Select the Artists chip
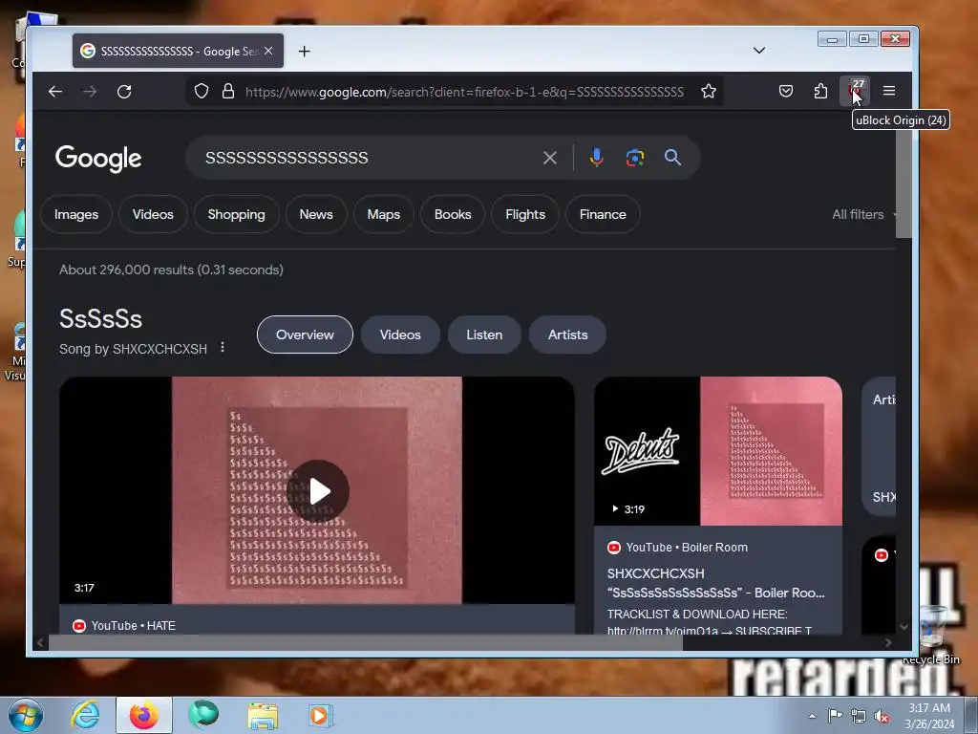Screen dimensions: 978x734 click(567, 335)
